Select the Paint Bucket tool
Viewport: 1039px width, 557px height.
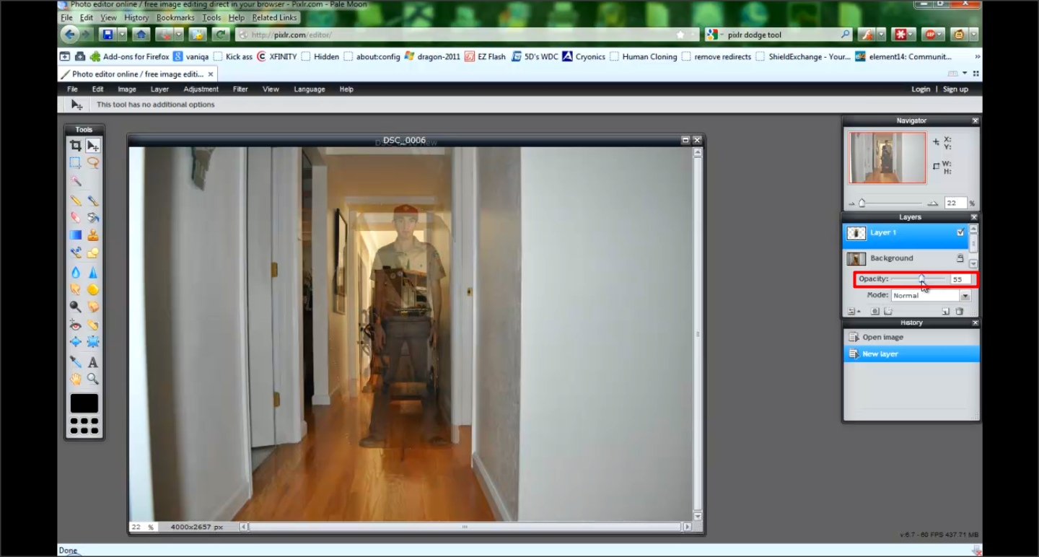93,217
